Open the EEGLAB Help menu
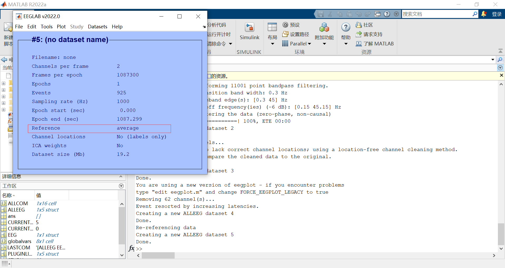The height and width of the screenshot is (268, 505). pos(117,27)
